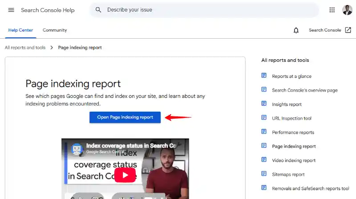Click the Search Console Help title

48,10
